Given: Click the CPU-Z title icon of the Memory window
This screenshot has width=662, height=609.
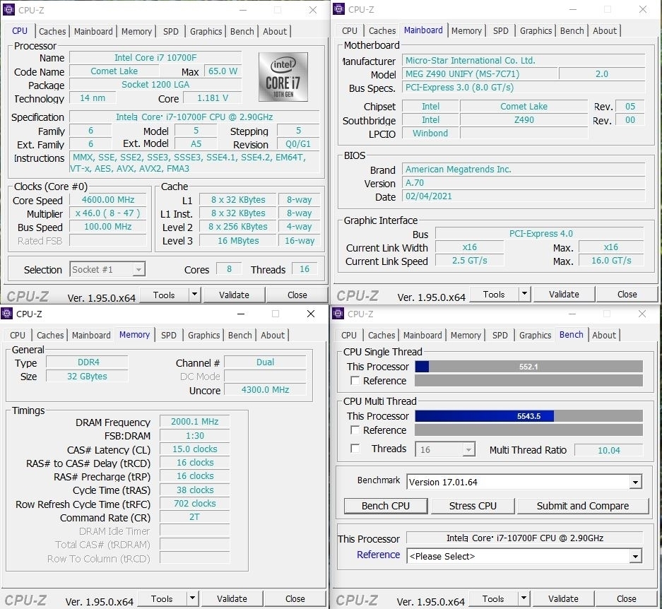Looking at the screenshot, I should 7,314.
